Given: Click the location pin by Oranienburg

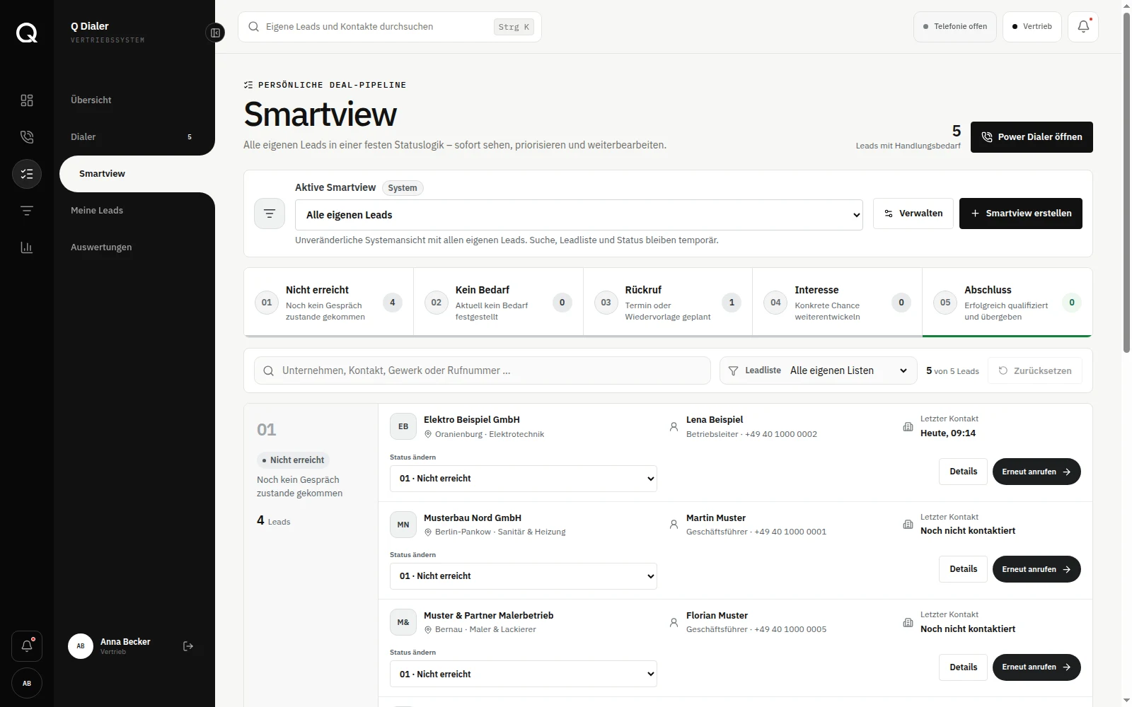Looking at the screenshot, I should click(x=428, y=434).
